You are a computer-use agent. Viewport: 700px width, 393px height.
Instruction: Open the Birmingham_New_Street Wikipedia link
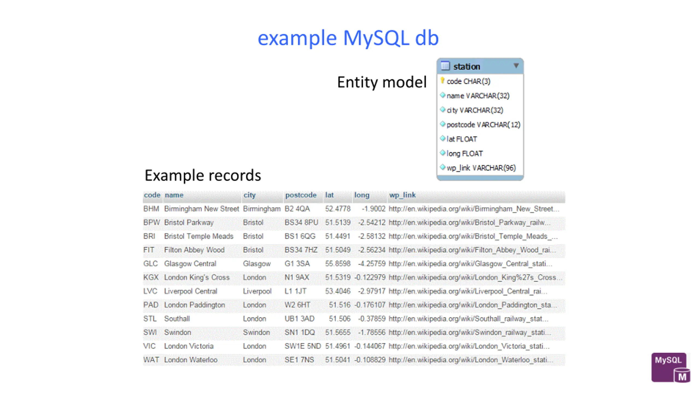click(x=474, y=209)
